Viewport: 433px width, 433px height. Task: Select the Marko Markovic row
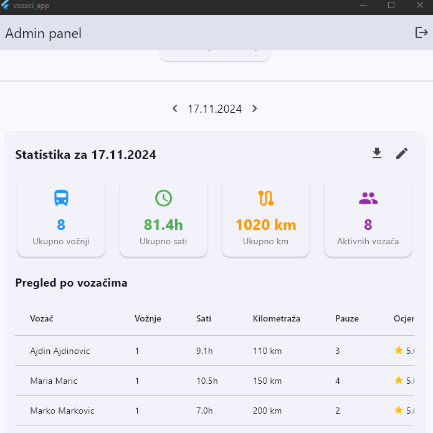coord(214,411)
